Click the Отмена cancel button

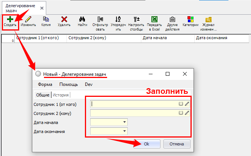click(177, 144)
